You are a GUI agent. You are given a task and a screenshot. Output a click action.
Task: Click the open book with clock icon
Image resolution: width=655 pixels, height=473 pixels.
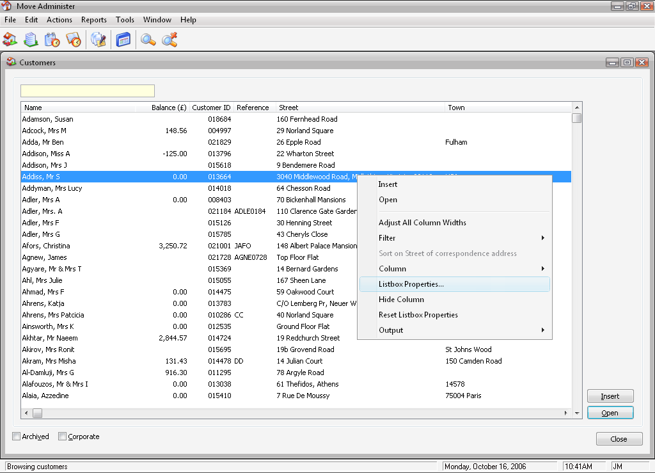(x=74, y=40)
